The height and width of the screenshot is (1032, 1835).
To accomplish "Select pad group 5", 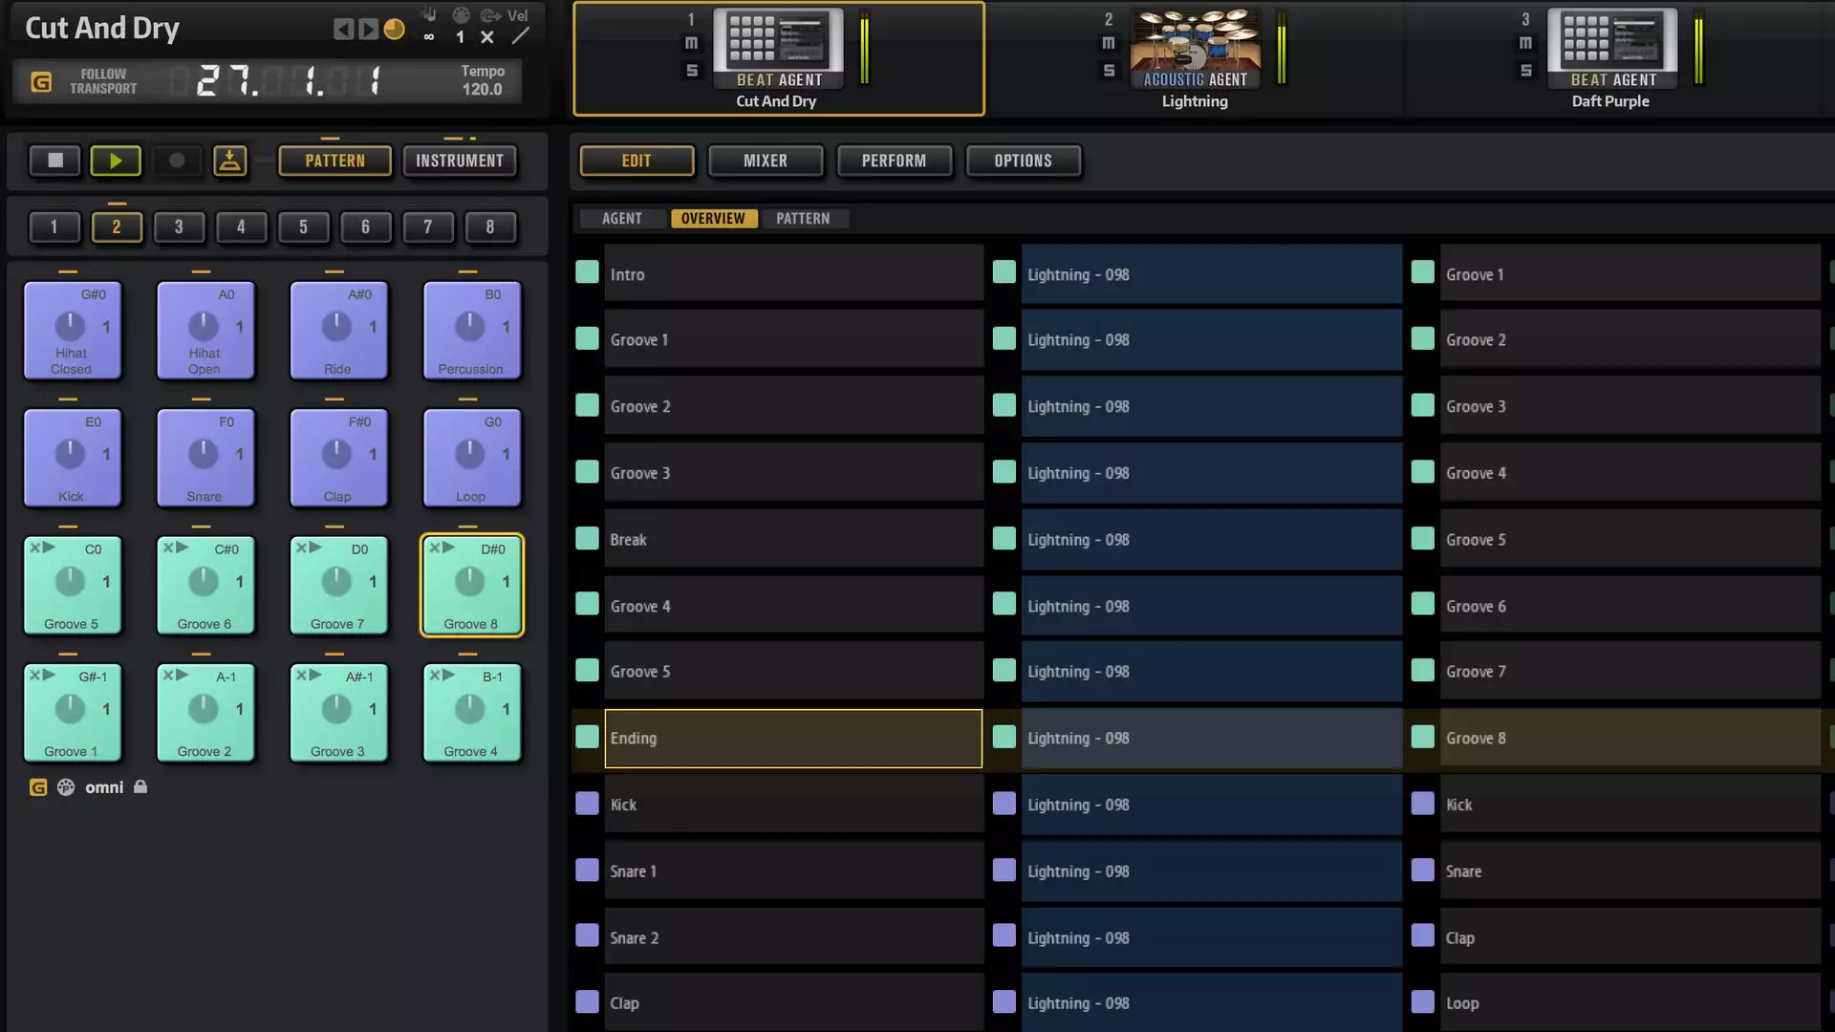I will [303, 227].
